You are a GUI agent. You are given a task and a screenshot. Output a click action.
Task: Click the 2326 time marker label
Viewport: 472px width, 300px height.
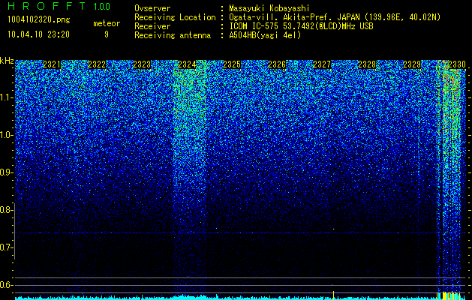pyautogui.click(x=277, y=64)
